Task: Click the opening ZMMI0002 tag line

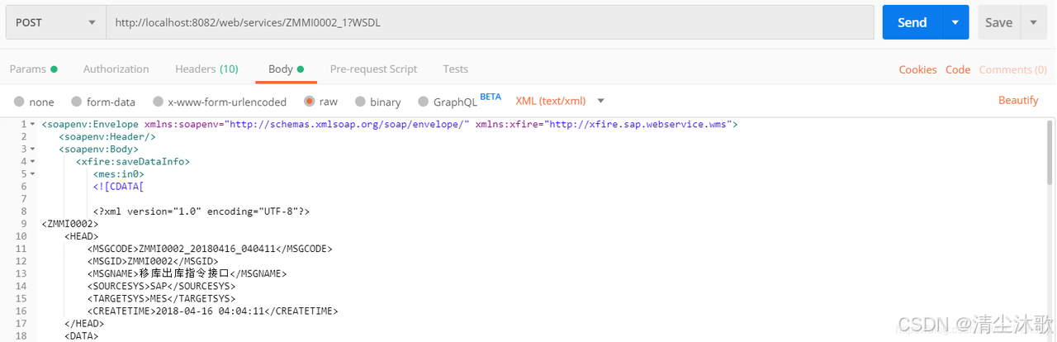Action: pyautogui.click(x=70, y=224)
